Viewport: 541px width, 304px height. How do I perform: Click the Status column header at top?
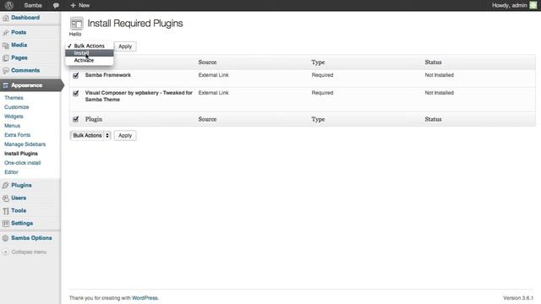pyautogui.click(x=433, y=62)
